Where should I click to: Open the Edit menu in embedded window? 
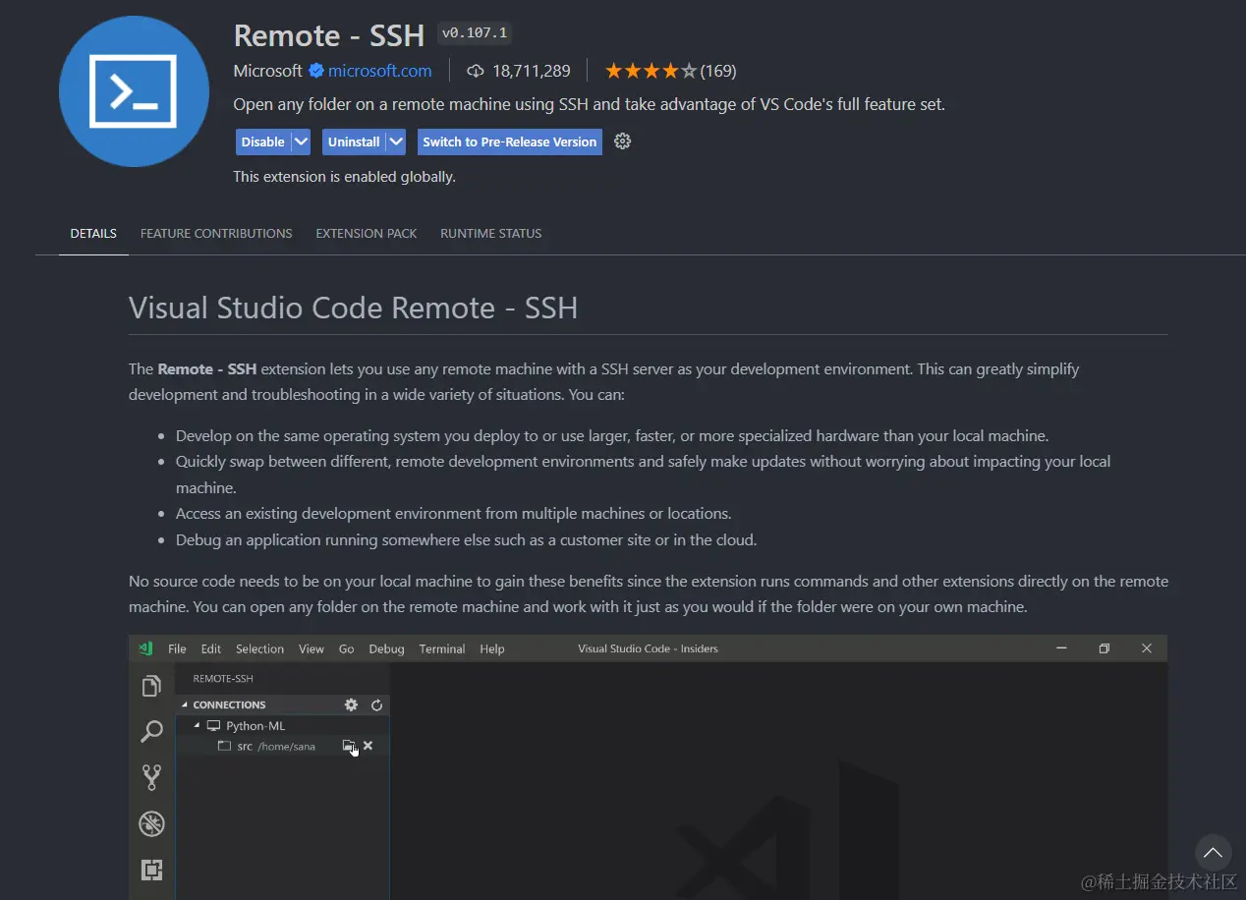click(211, 648)
